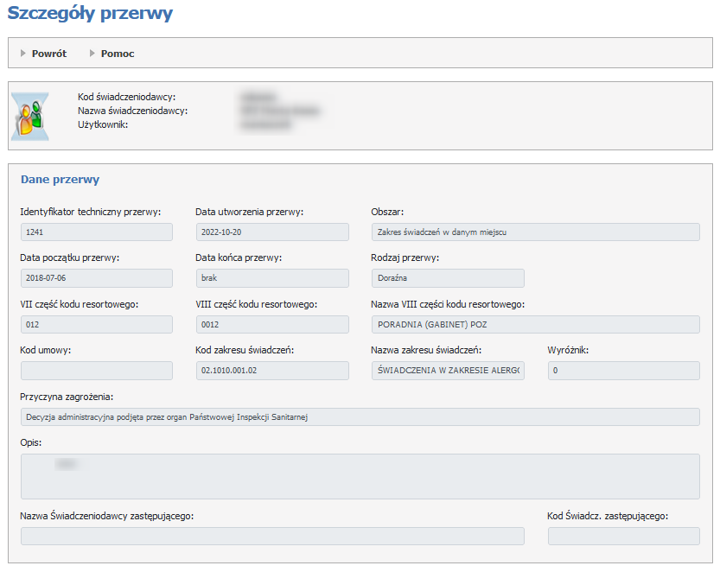720x572 pixels.
Task: Click the provider users icon
Action: coord(29,117)
